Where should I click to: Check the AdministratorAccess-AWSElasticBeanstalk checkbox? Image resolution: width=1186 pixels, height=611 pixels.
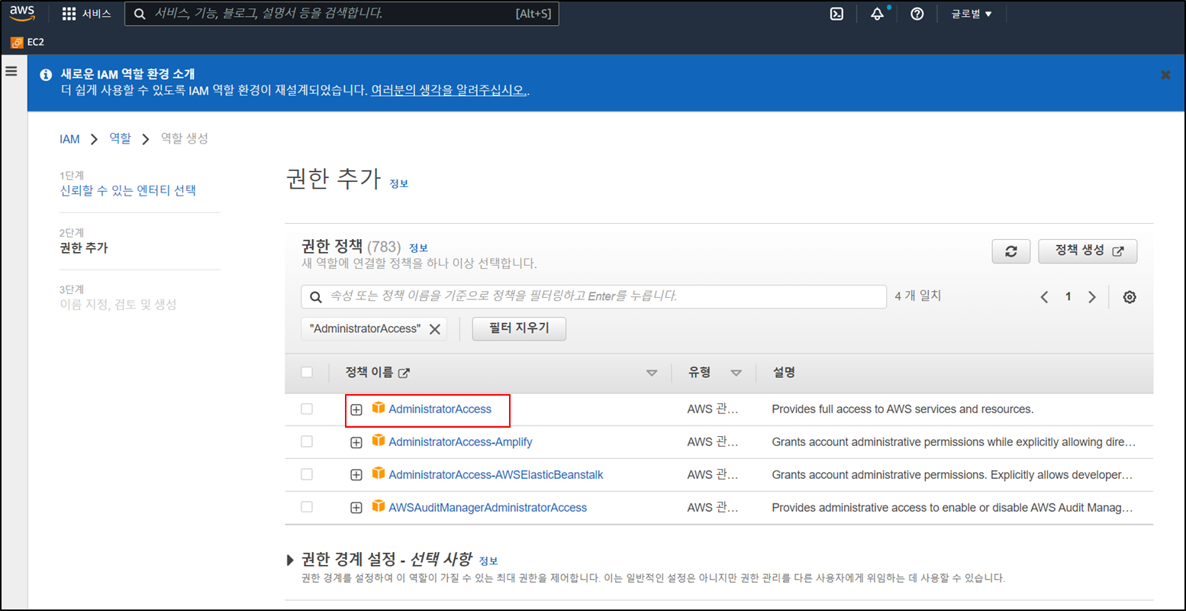(x=307, y=474)
